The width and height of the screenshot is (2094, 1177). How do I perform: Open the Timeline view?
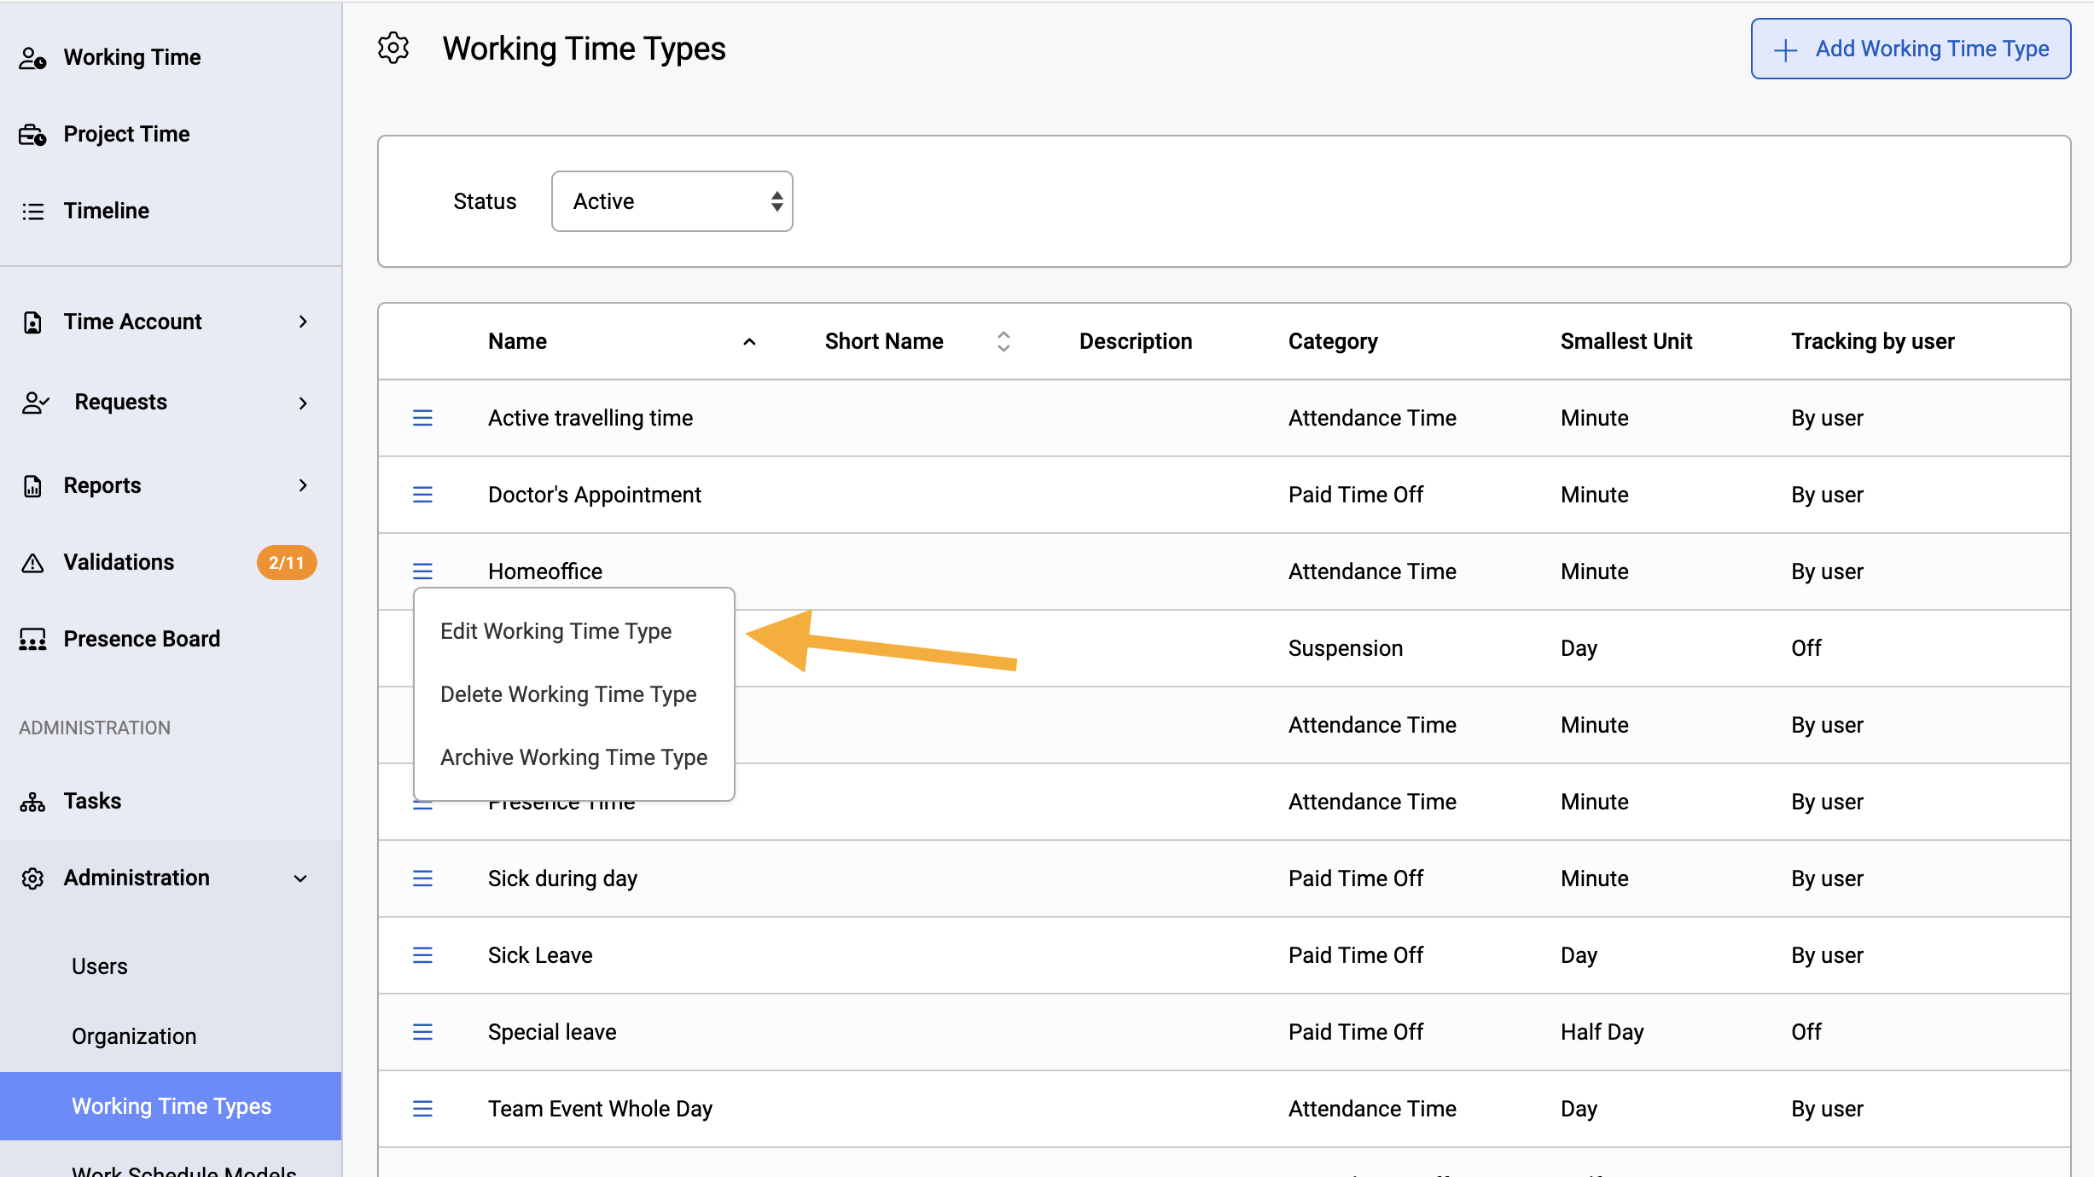tap(107, 211)
